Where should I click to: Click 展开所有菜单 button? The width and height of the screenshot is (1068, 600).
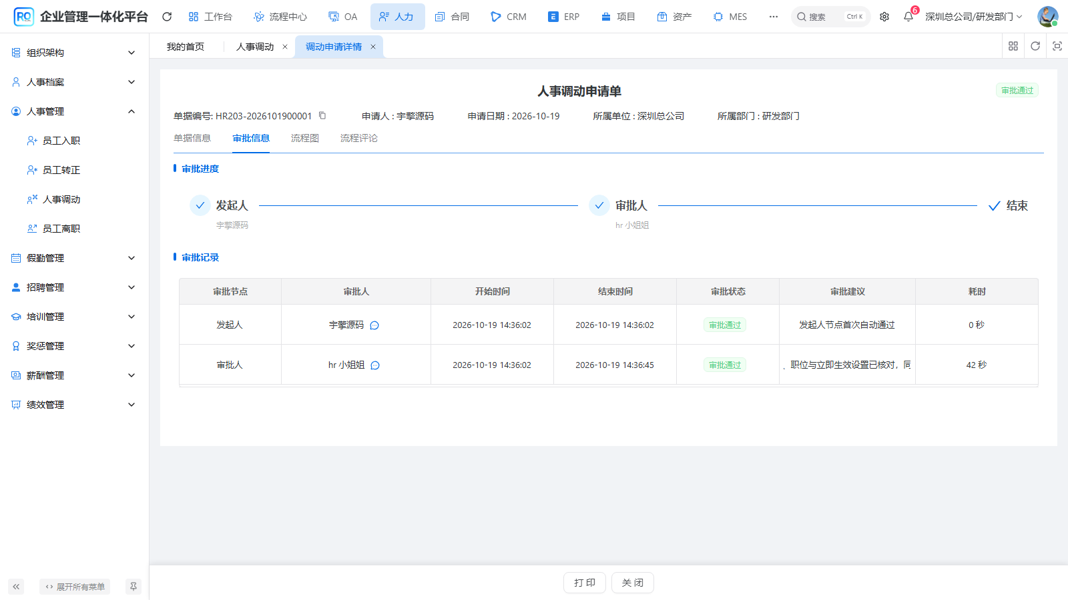click(x=75, y=587)
